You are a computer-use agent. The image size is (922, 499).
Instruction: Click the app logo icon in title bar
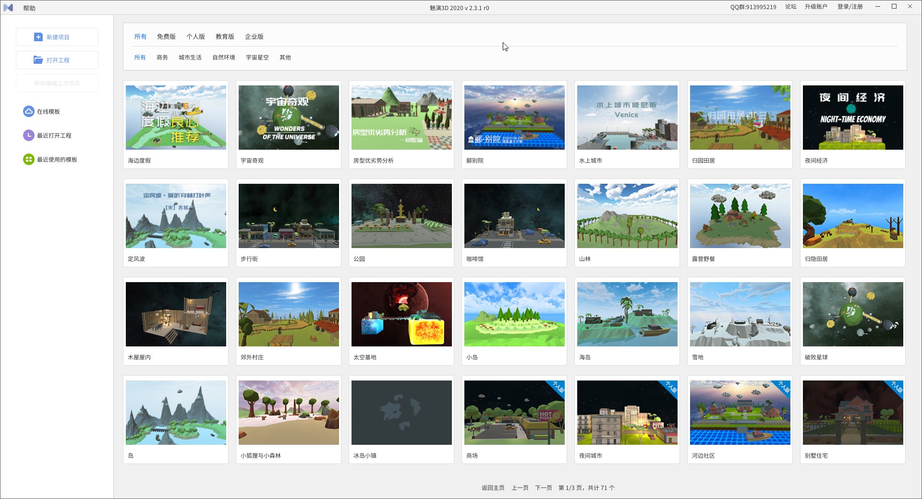pyautogui.click(x=8, y=8)
